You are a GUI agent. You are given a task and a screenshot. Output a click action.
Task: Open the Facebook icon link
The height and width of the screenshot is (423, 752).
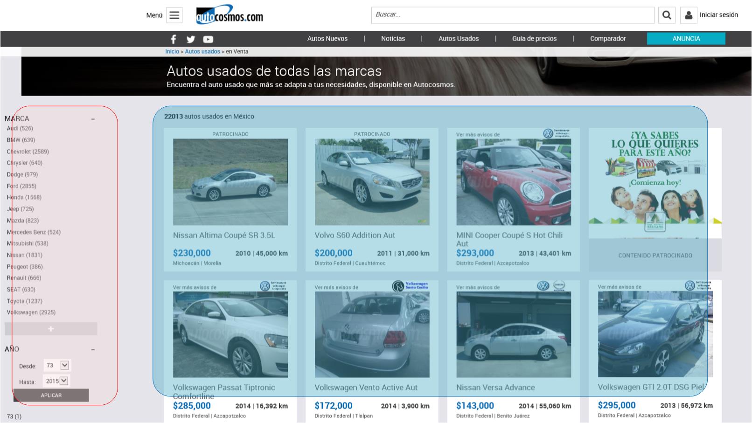tap(174, 39)
